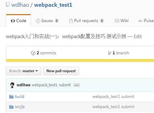Click the repository book icon
The height and width of the screenshot is (113, 154).
point(8,5)
